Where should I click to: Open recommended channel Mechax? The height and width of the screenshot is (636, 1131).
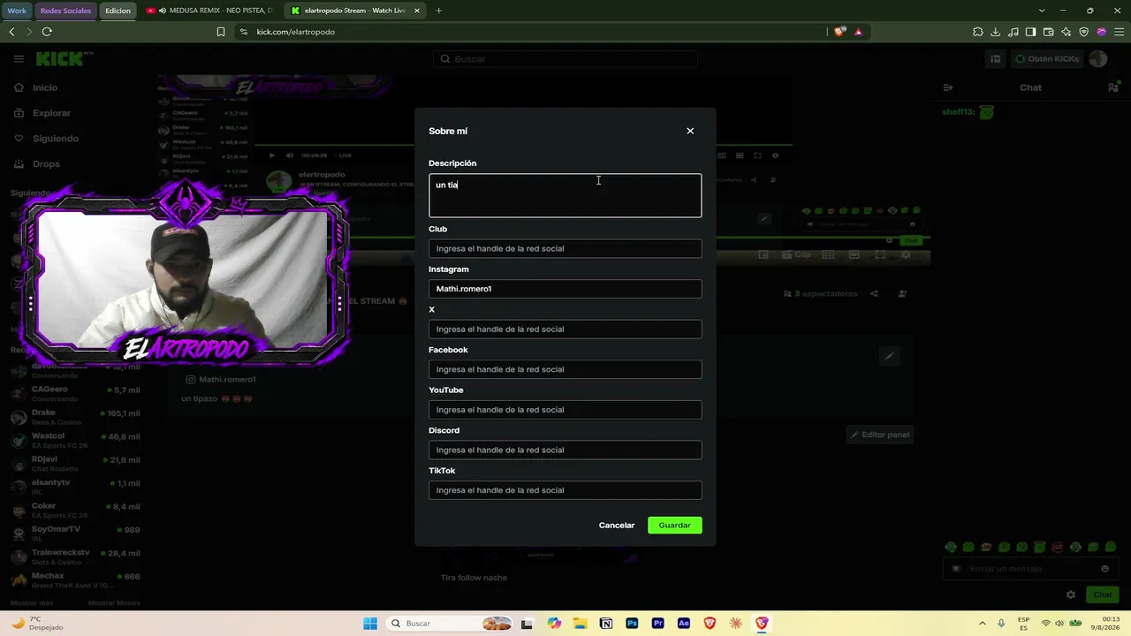75,580
